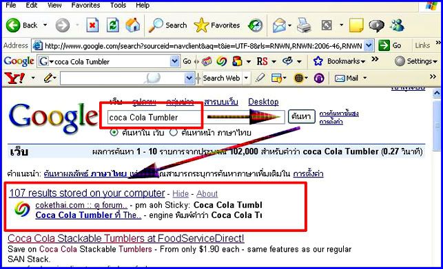The width and height of the screenshot is (443, 269).
Task: Click the page icon in the address bar
Action: [38, 45]
